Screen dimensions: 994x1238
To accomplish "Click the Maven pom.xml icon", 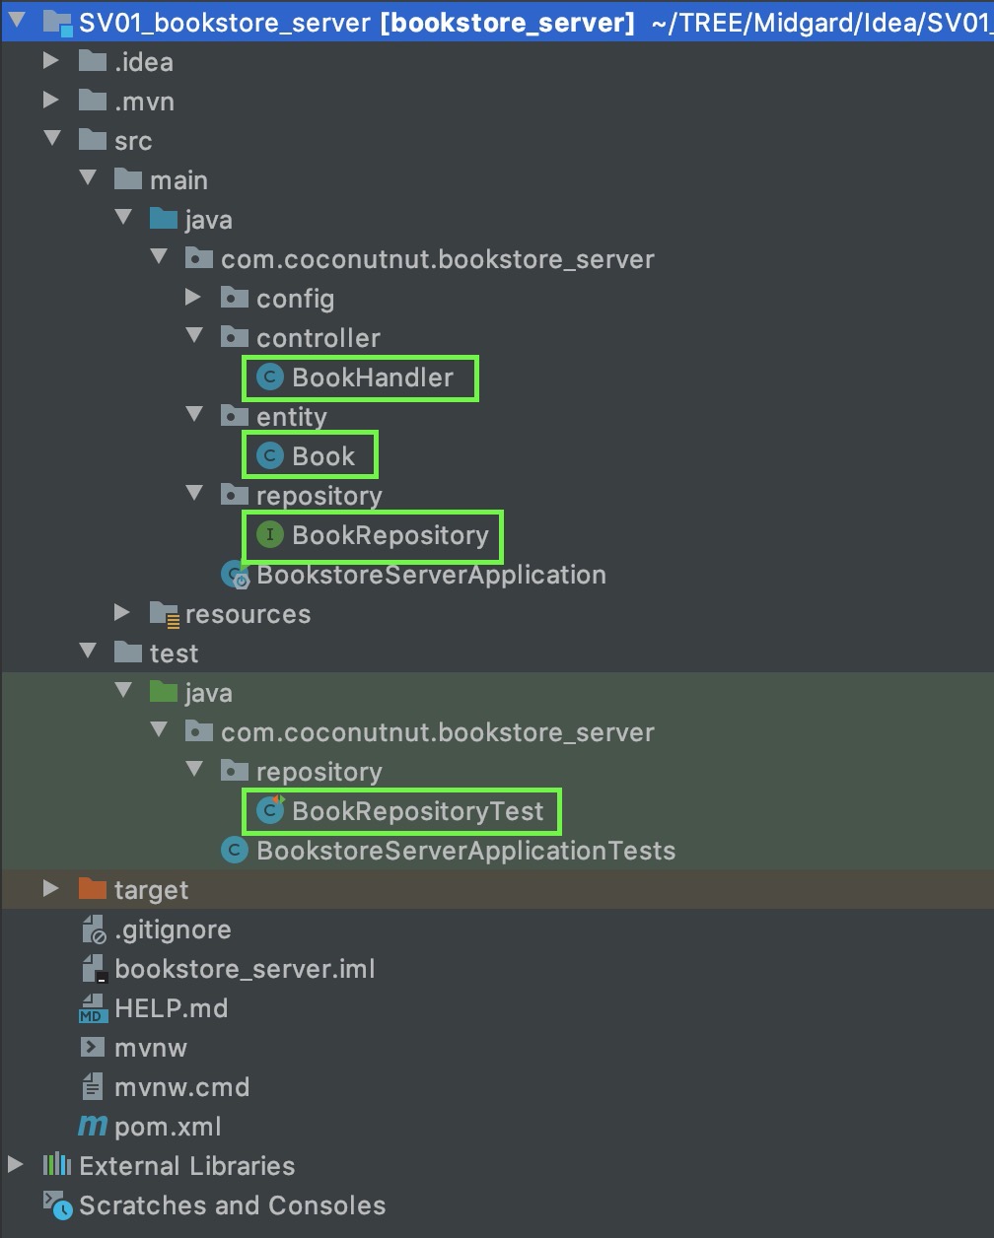I will coord(93,1127).
